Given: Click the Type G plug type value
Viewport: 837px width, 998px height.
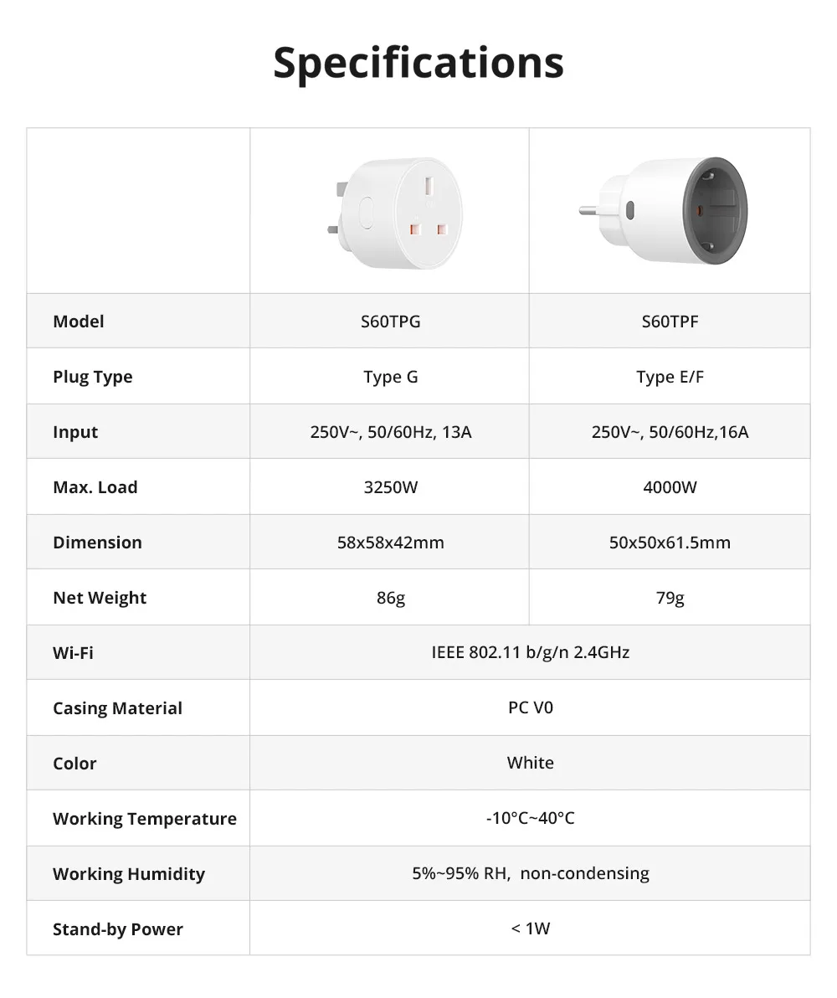Looking at the screenshot, I should coord(390,377).
